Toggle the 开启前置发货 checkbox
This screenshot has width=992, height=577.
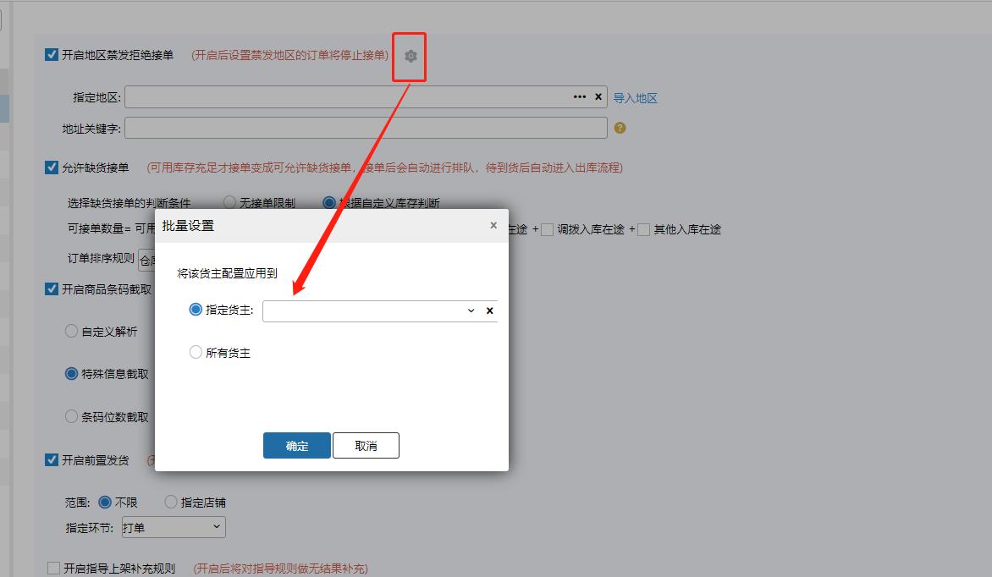tap(52, 459)
